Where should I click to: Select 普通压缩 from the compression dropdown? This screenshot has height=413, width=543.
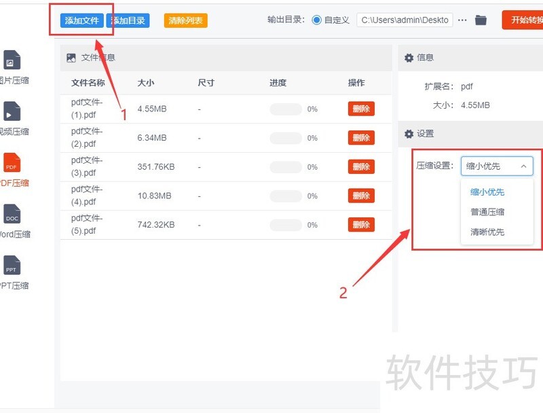click(487, 212)
